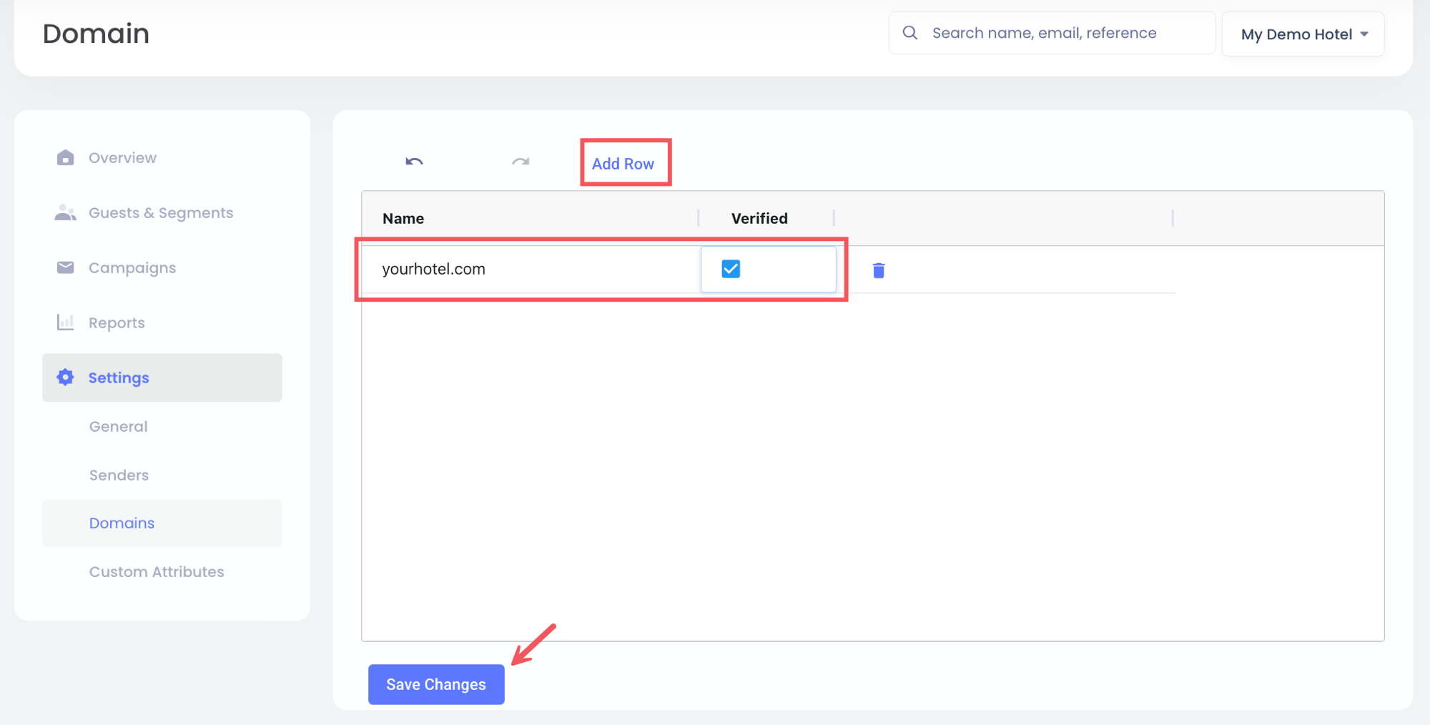
Task: Click the Overview home icon
Action: (65, 158)
